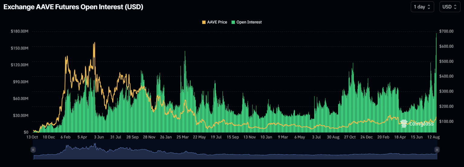Viewport: 464px width, 167px height.
Task: Click the "12 Aug" date axis label
Action: tap(434, 137)
